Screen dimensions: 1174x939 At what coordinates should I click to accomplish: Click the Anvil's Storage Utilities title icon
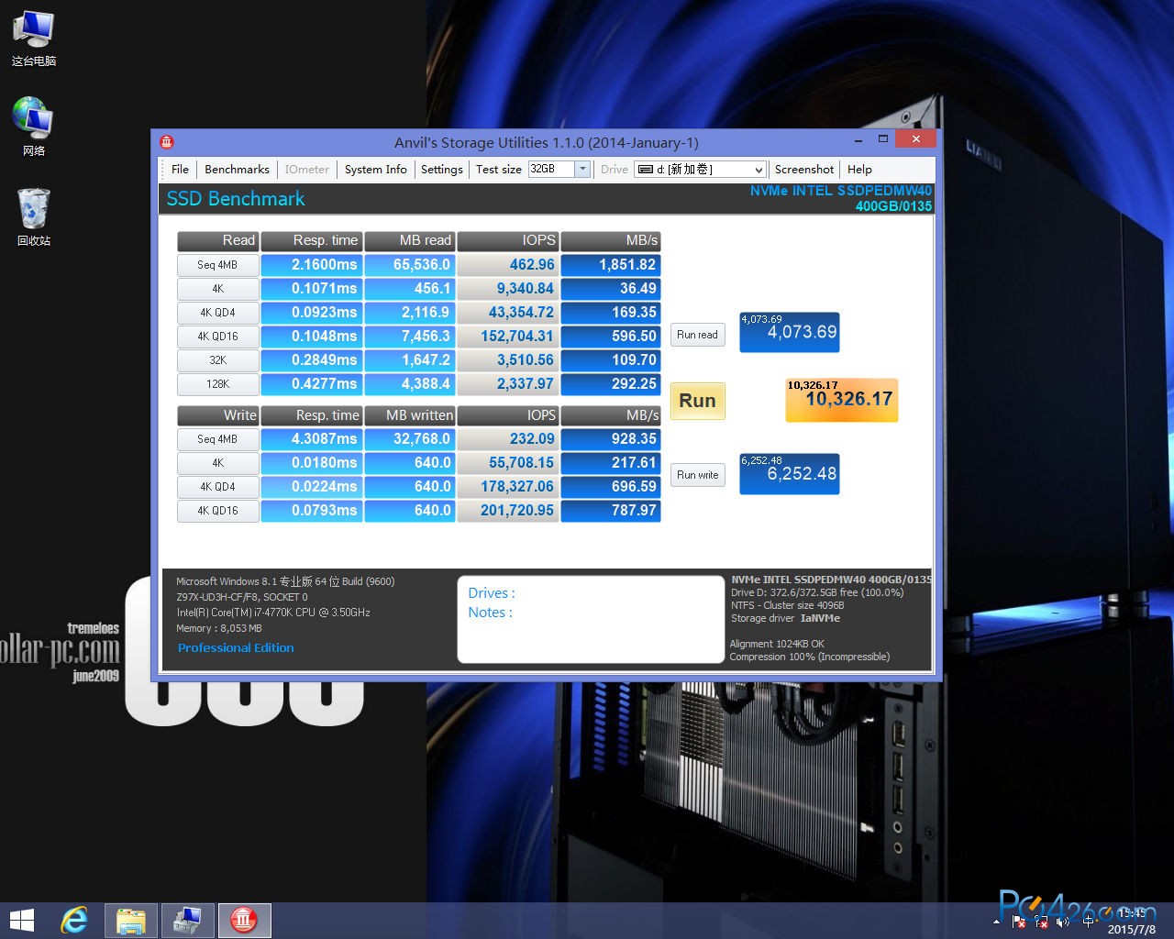pyautogui.click(x=166, y=142)
